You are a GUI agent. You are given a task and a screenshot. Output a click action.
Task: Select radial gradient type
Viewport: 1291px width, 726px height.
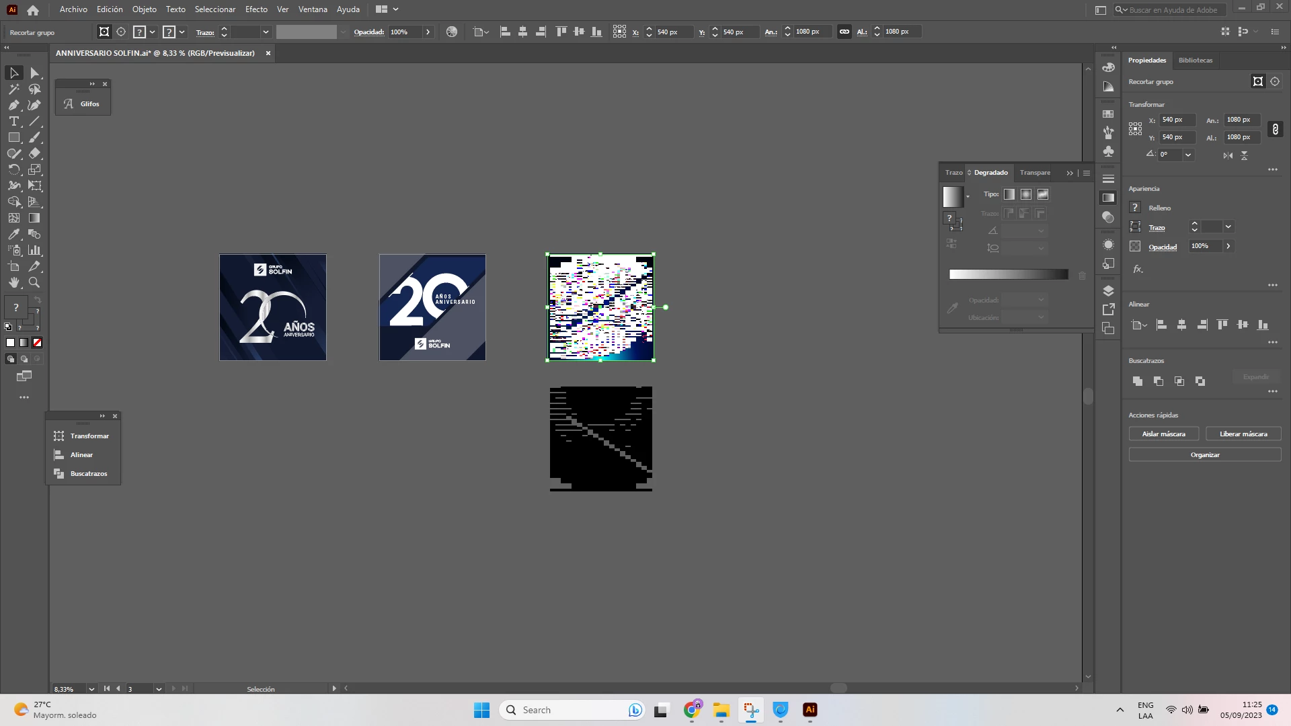pyautogui.click(x=1026, y=194)
